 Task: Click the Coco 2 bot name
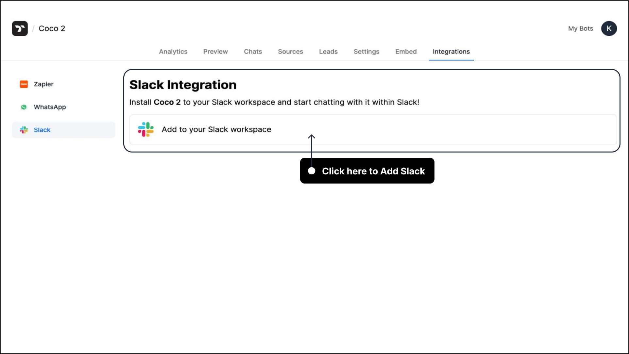[52, 28]
